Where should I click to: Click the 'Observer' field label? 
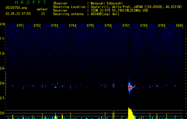point(60,3)
